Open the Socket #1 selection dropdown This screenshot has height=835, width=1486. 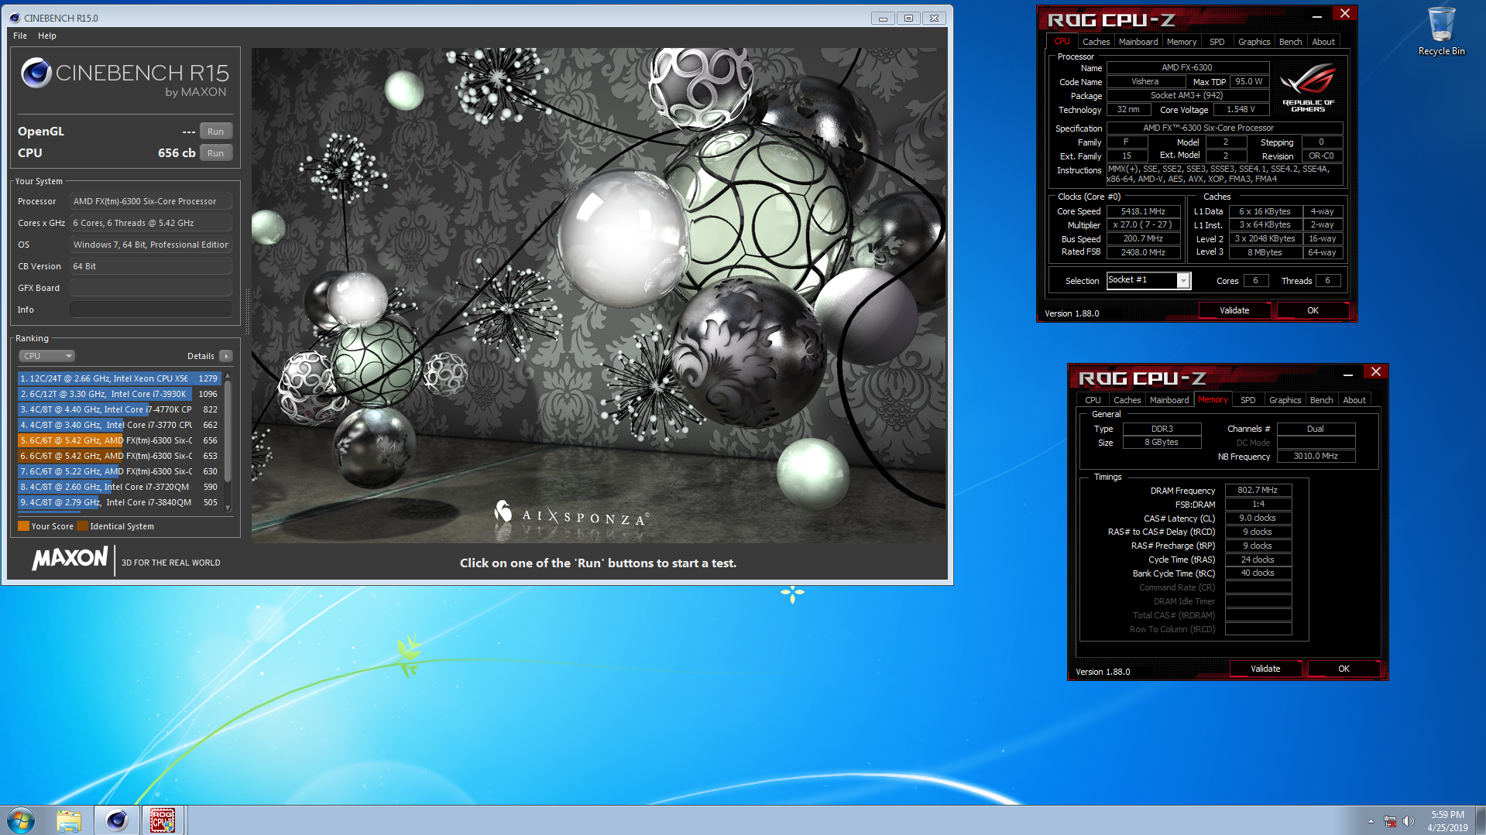click(x=1182, y=281)
